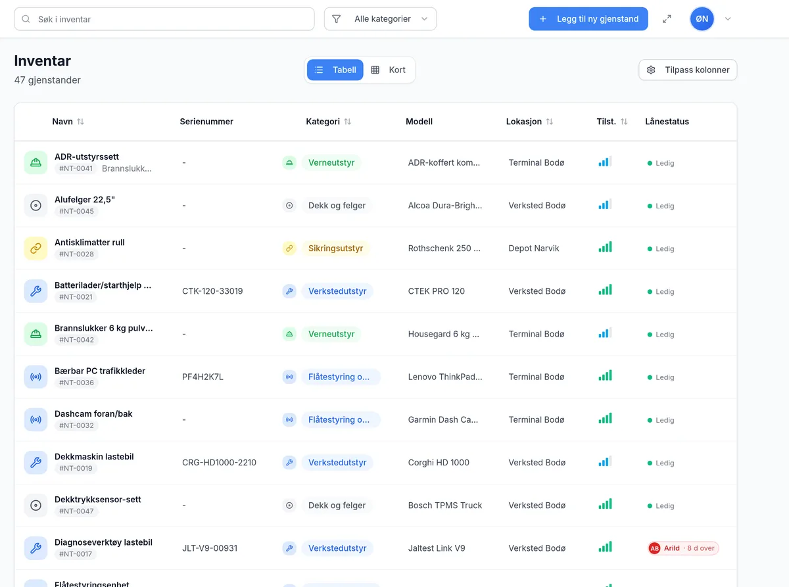Open the user menu chevron beside ØN

click(x=728, y=19)
